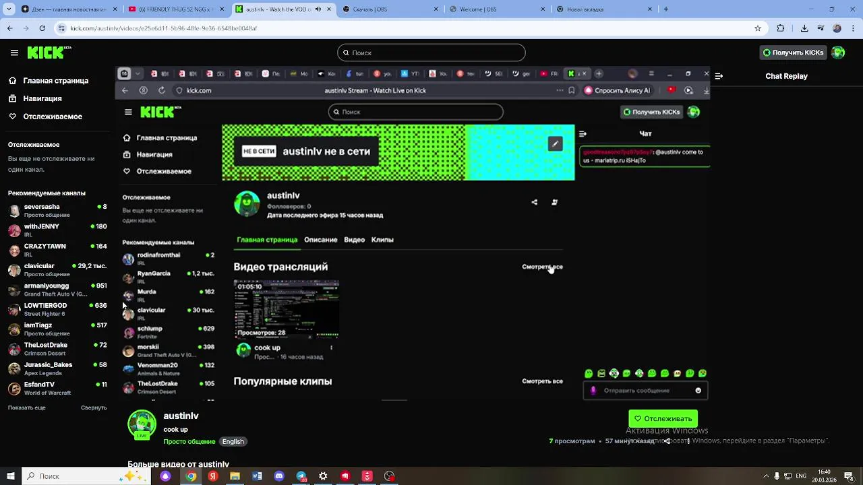Open iamTiagz recommended channel
This screenshot has height=485, width=863.
pos(57,329)
